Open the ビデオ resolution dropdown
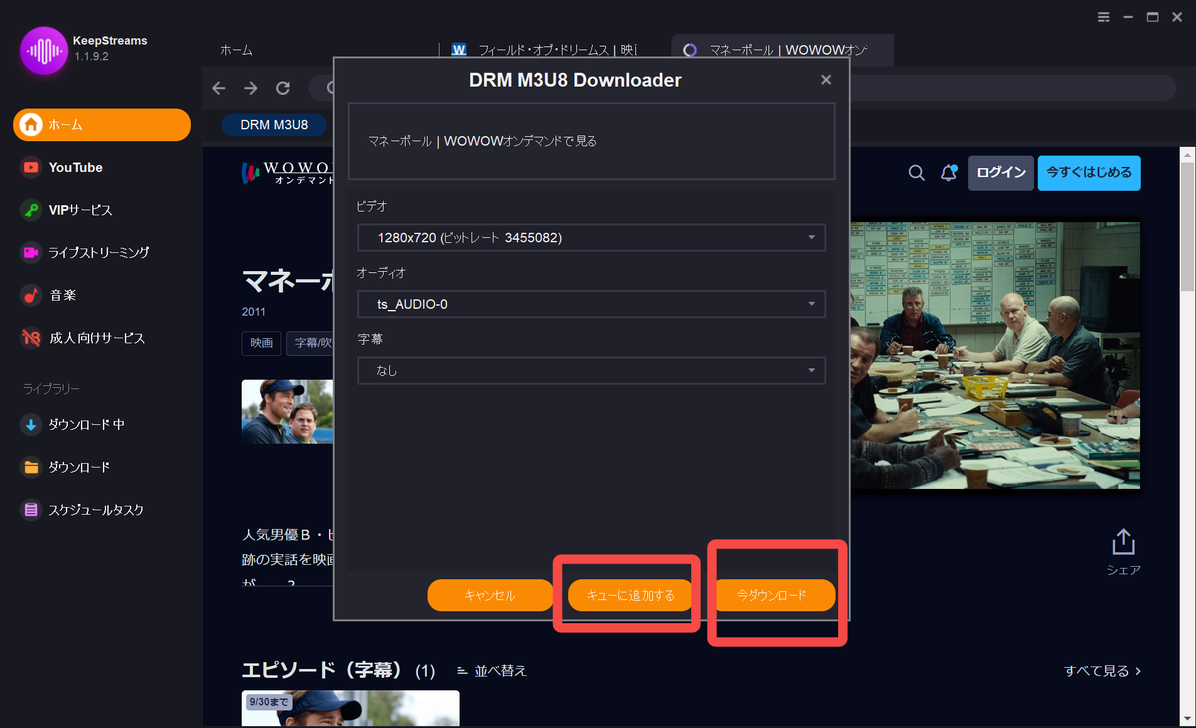 (591, 238)
